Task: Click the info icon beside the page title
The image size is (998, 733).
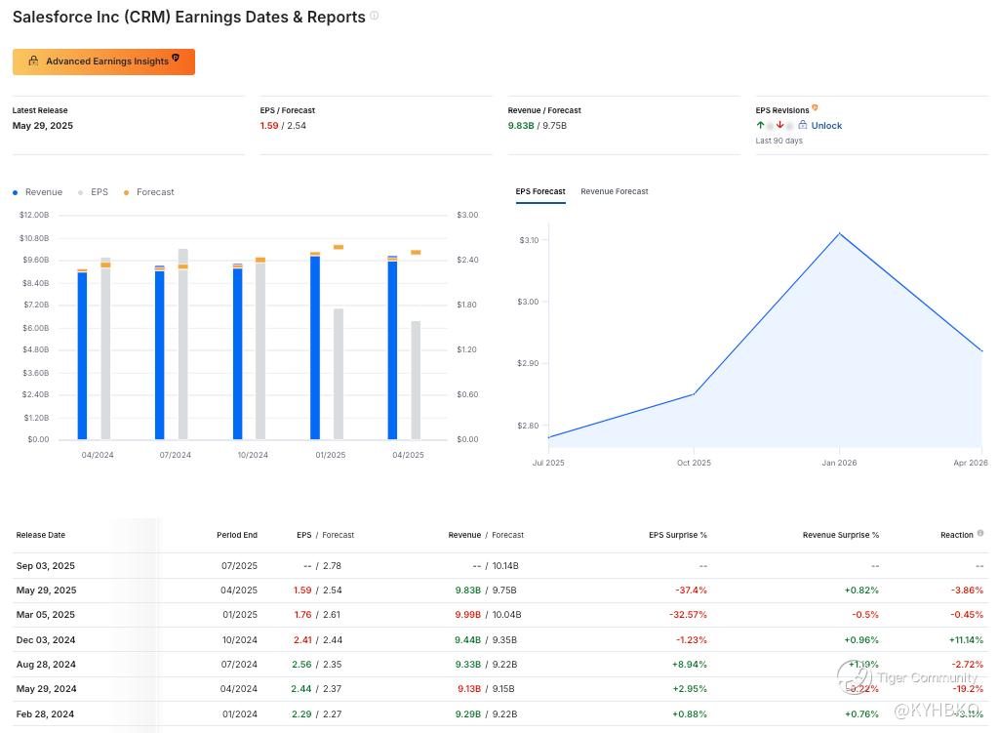Action: [x=375, y=16]
